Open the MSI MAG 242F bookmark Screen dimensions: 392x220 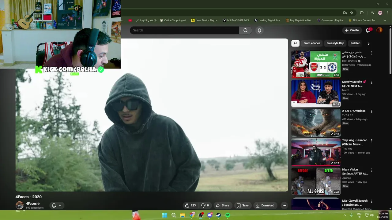[x=236, y=20]
